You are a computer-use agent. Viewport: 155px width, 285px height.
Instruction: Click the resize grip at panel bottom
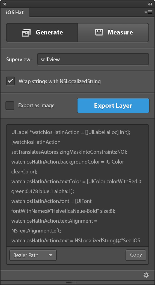[x=71, y=283]
